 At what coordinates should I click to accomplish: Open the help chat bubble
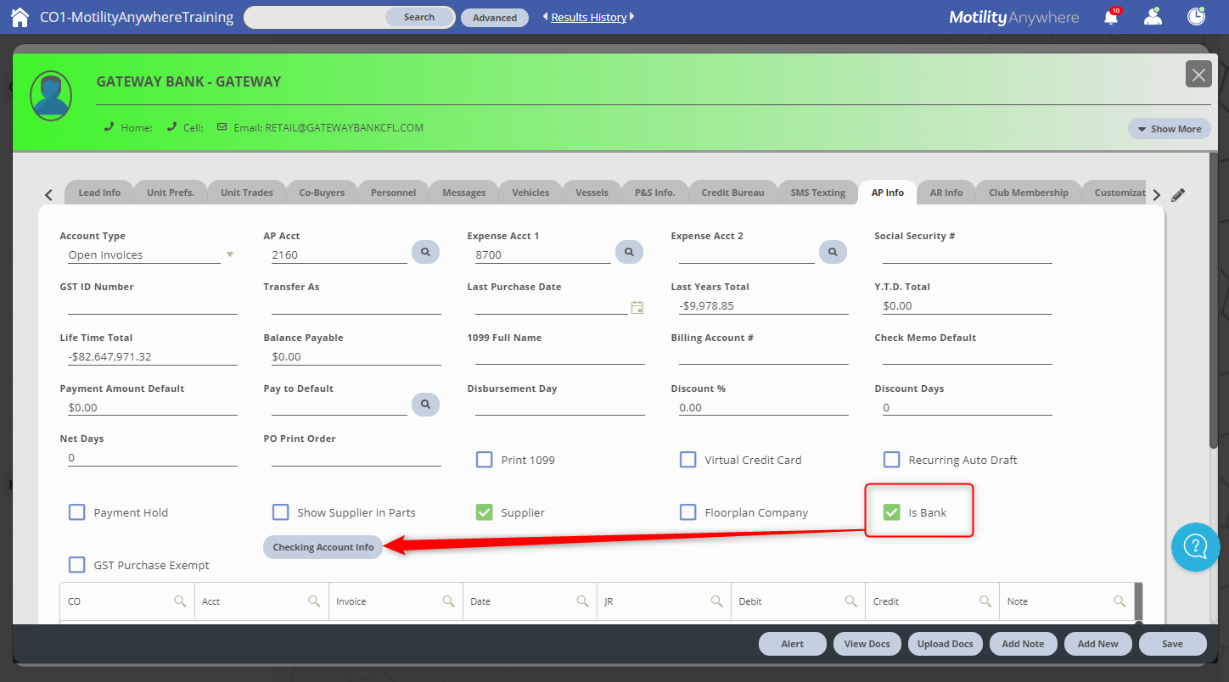1195,546
